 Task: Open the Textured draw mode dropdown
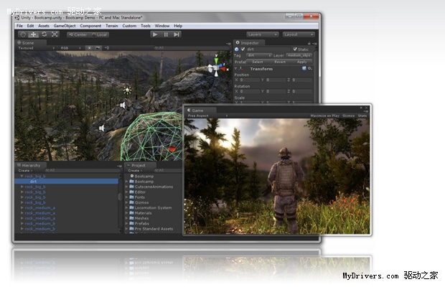pyautogui.click(x=36, y=48)
